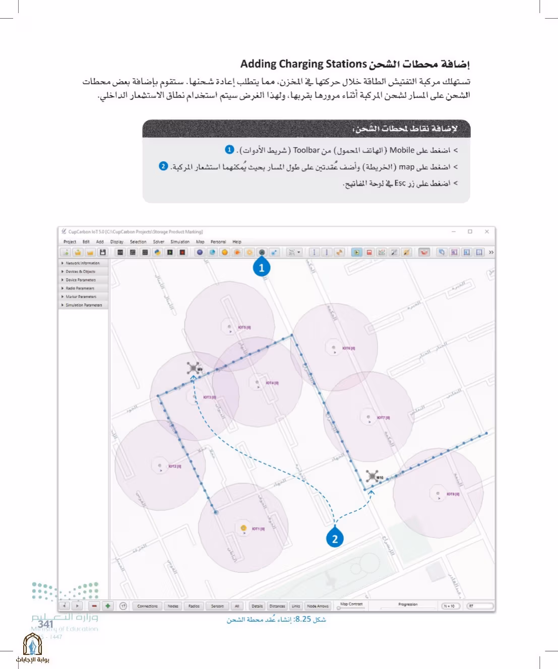
Task: Adjust the Map Contrast slider
Action: pyautogui.click(x=351, y=608)
